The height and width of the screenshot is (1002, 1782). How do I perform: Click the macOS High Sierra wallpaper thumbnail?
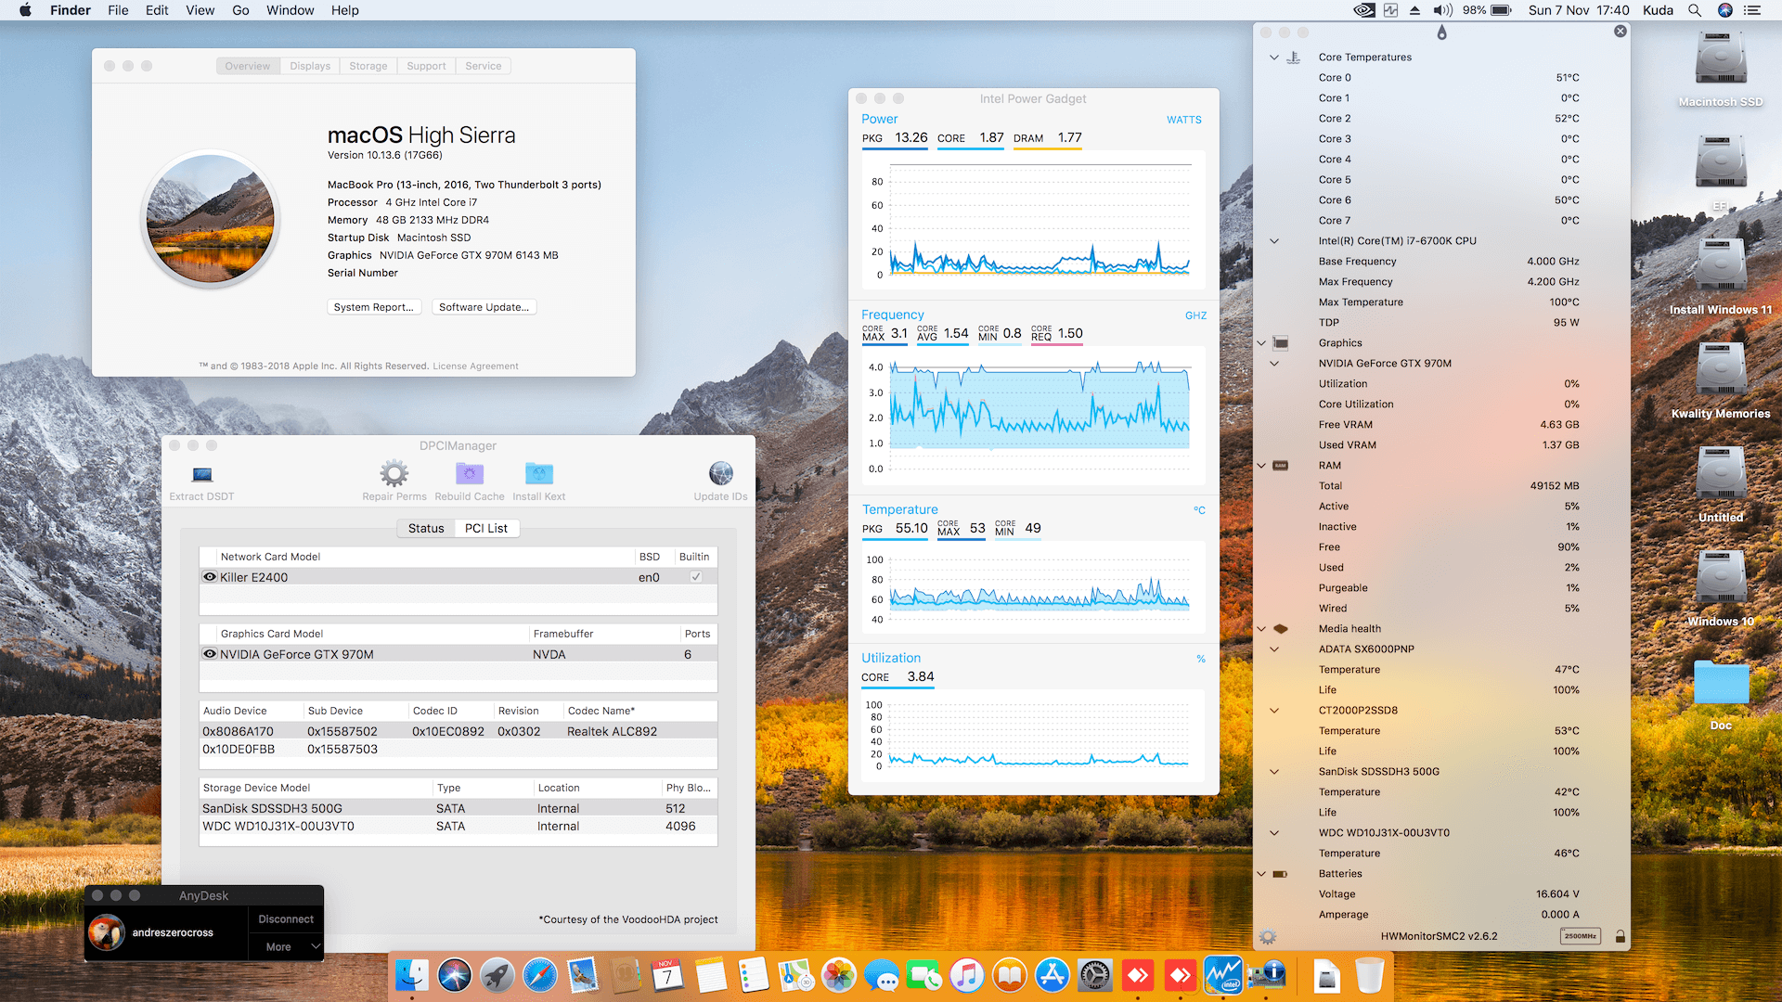click(x=211, y=219)
